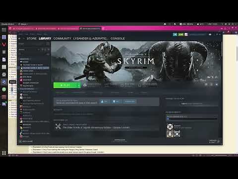238x179 pixels.
Task: Show Applications grid in the Ubuntu dock
Action: tap(4, 153)
